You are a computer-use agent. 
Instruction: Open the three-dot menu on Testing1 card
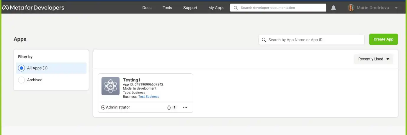tap(185, 108)
